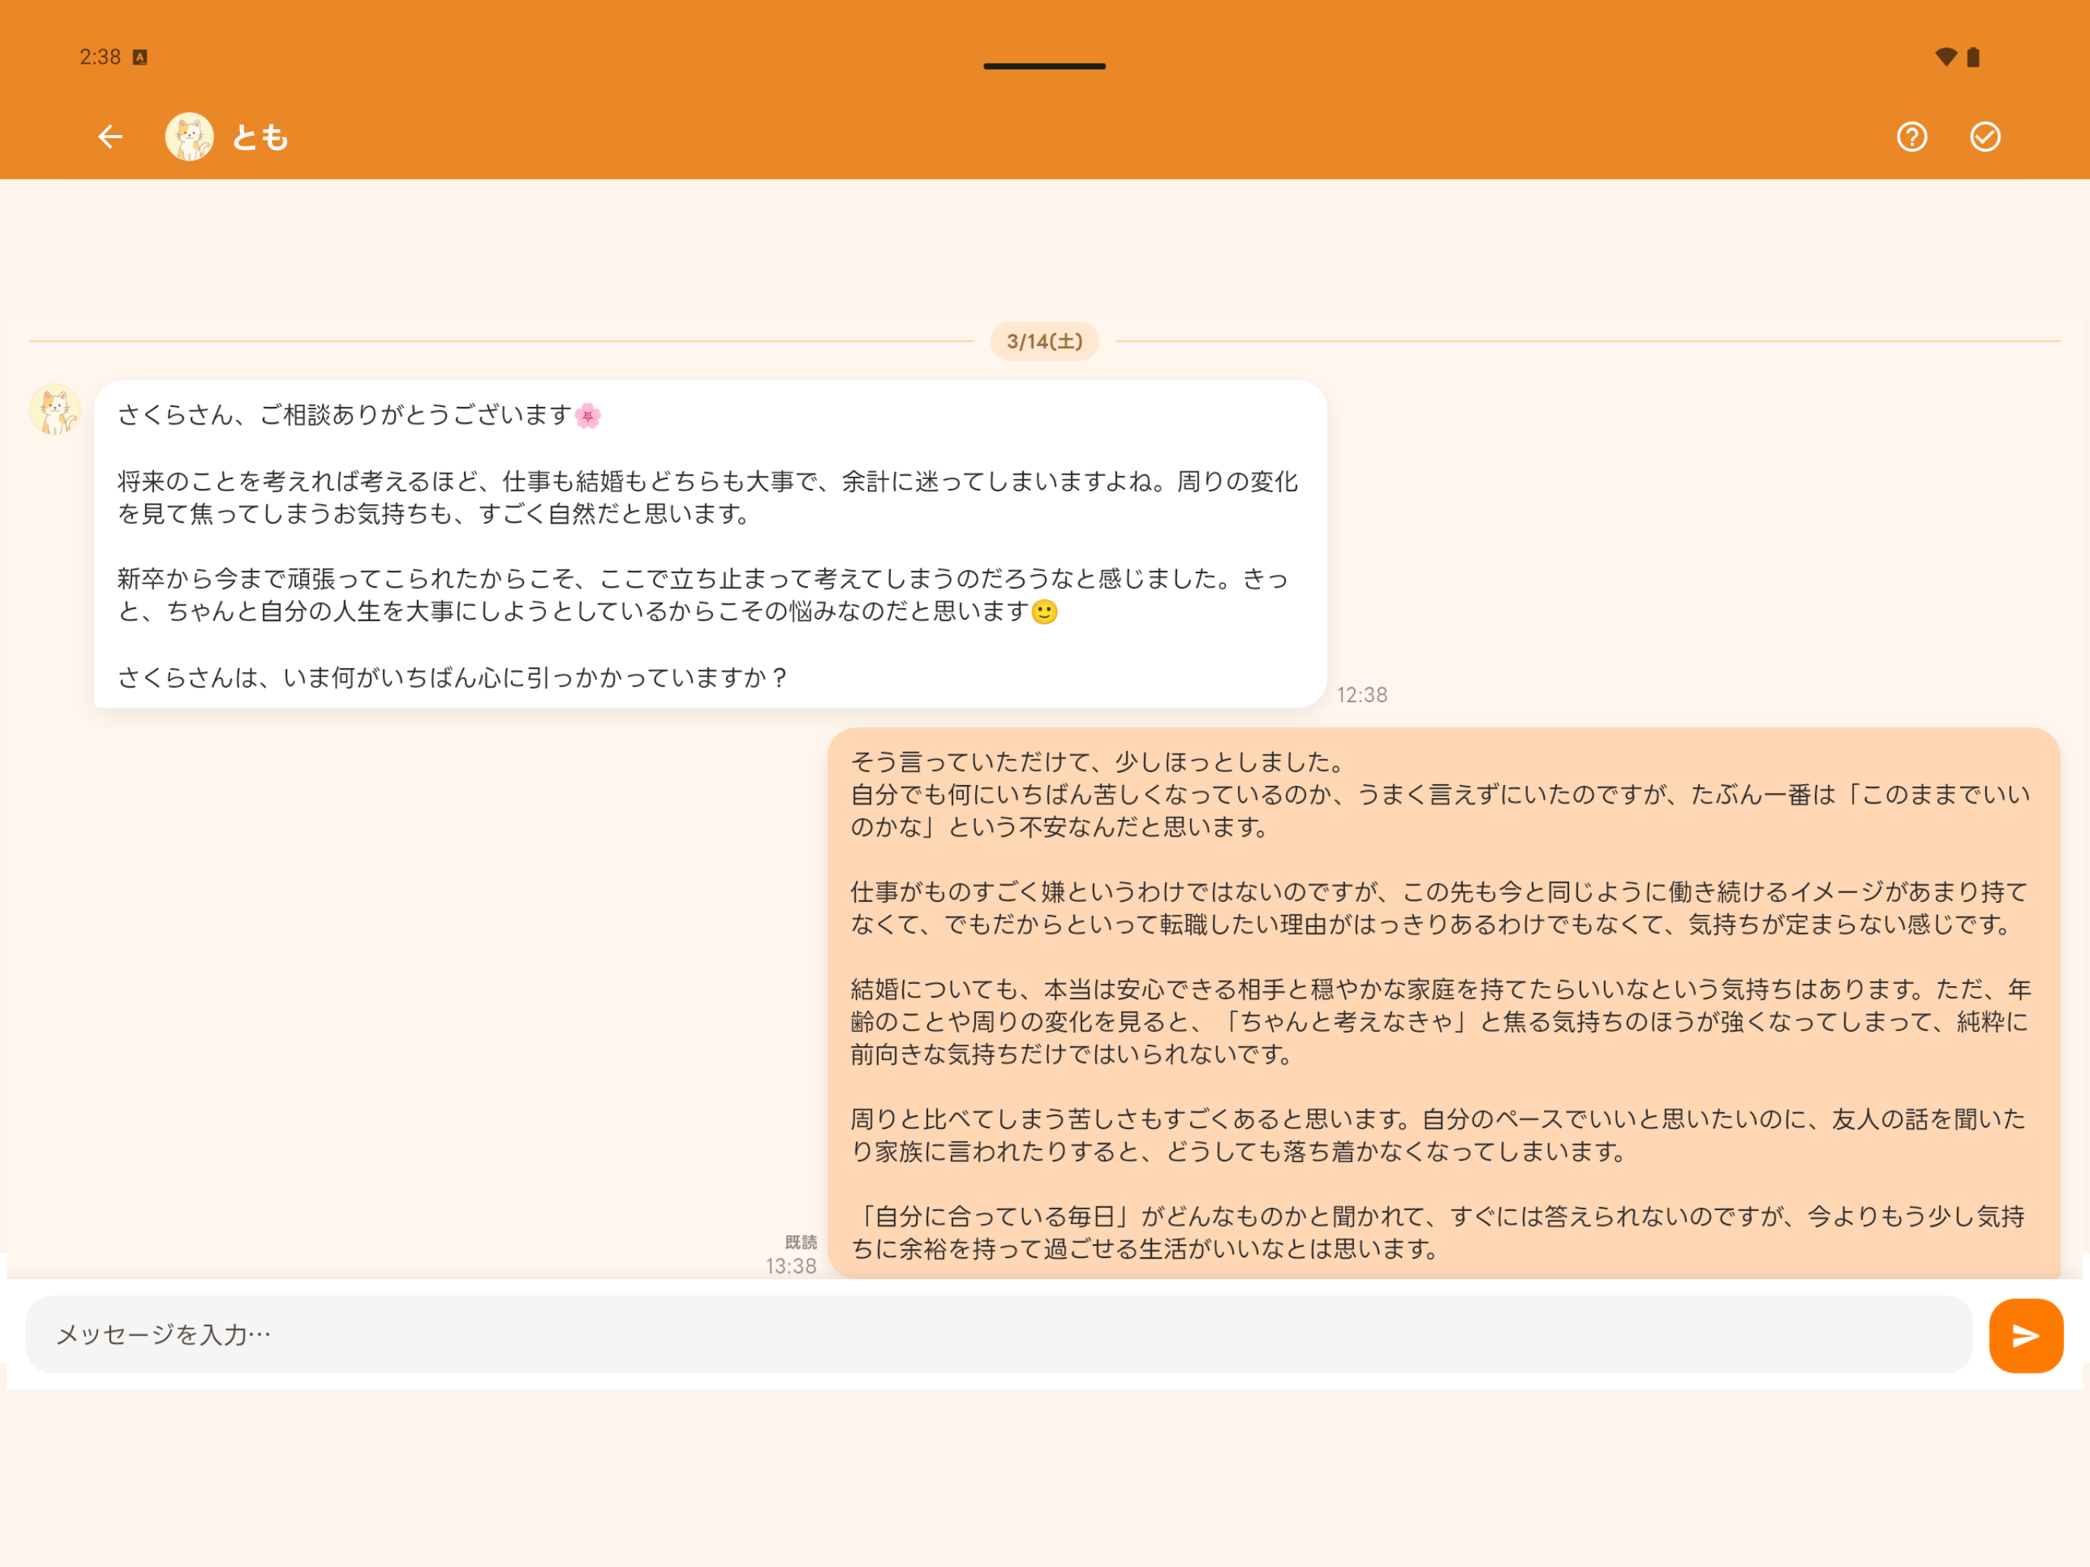Tap the smiley emoji in received message
This screenshot has width=2090, height=1567.
click(x=1044, y=612)
